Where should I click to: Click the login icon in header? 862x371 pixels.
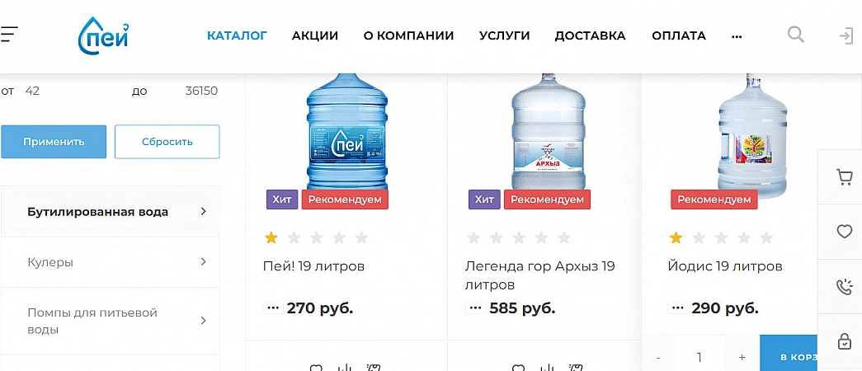point(846,35)
